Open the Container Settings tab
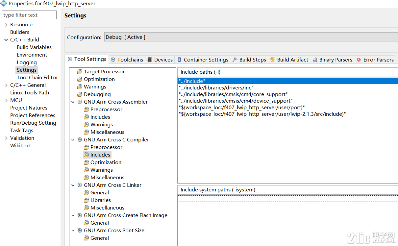Screen dimensions: 398x246 coord(203,60)
